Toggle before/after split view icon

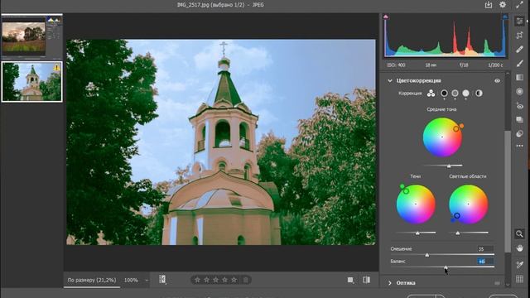point(366,280)
